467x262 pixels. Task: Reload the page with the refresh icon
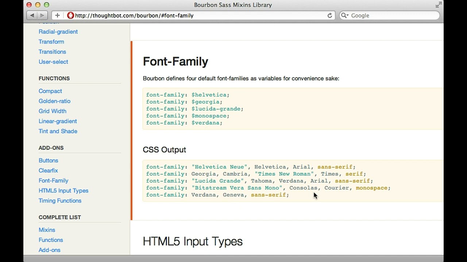330,15
